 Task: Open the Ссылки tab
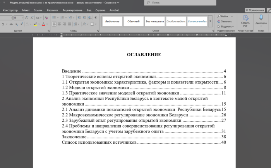point(38,10)
